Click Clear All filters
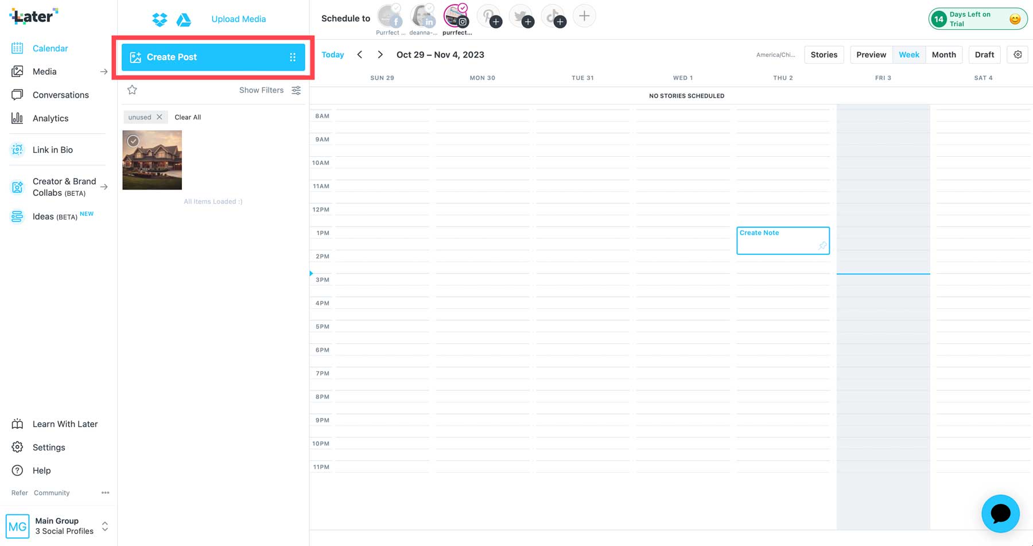 (188, 117)
